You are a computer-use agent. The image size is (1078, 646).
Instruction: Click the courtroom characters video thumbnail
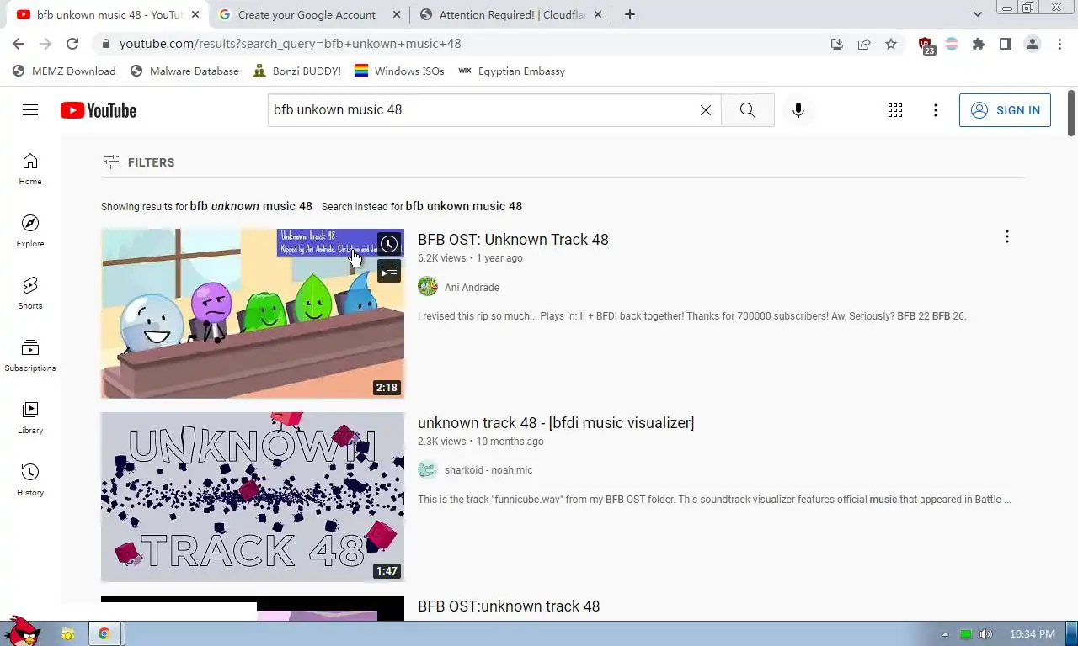253,314
